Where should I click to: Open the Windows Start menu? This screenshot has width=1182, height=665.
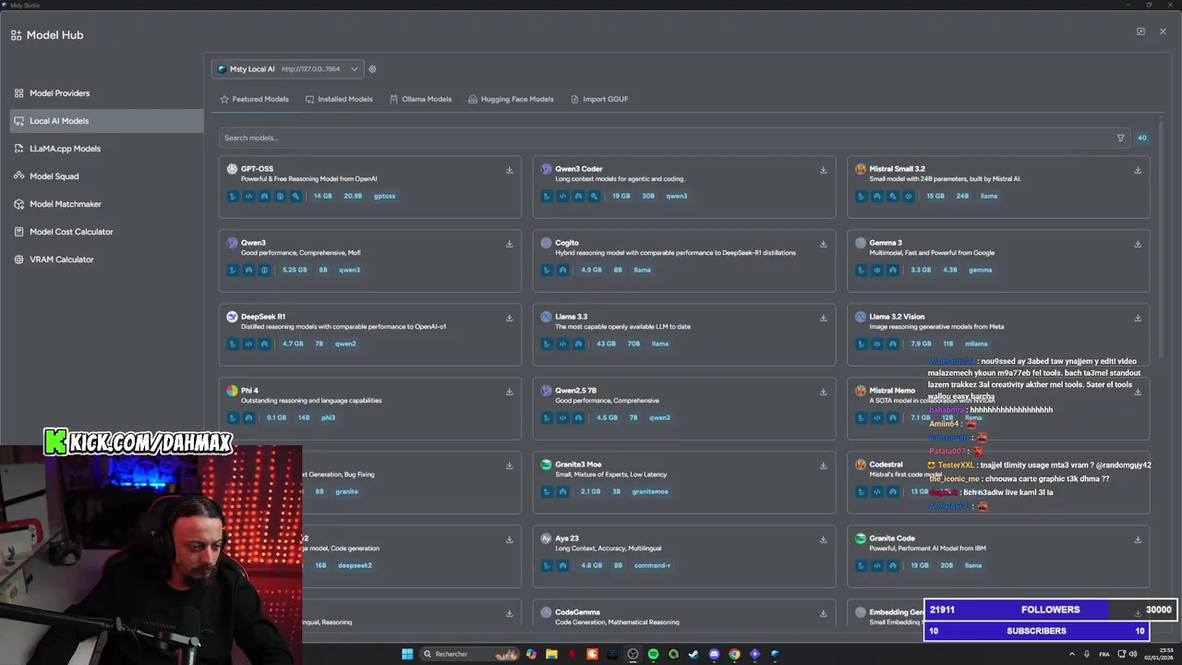tap(407, 654)
